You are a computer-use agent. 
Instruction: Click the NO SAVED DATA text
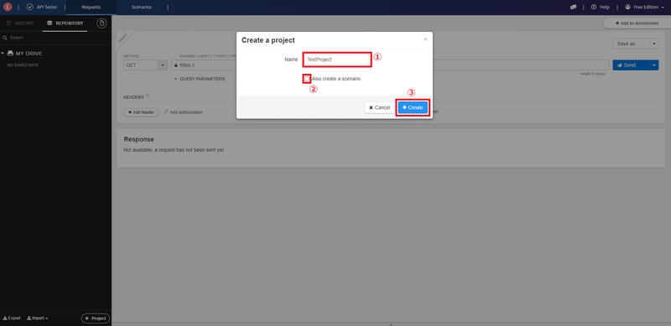[x=23, y=65]
